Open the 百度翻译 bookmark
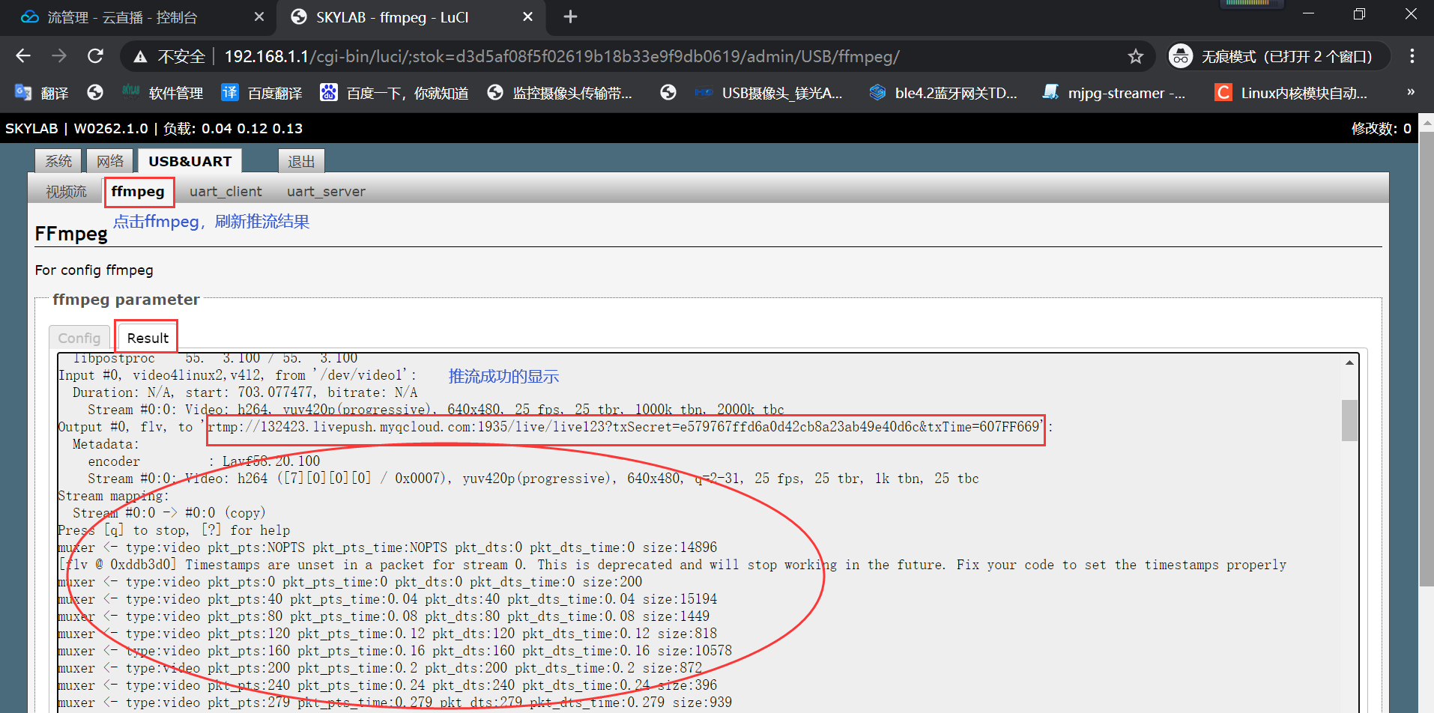 pos(262,93)
